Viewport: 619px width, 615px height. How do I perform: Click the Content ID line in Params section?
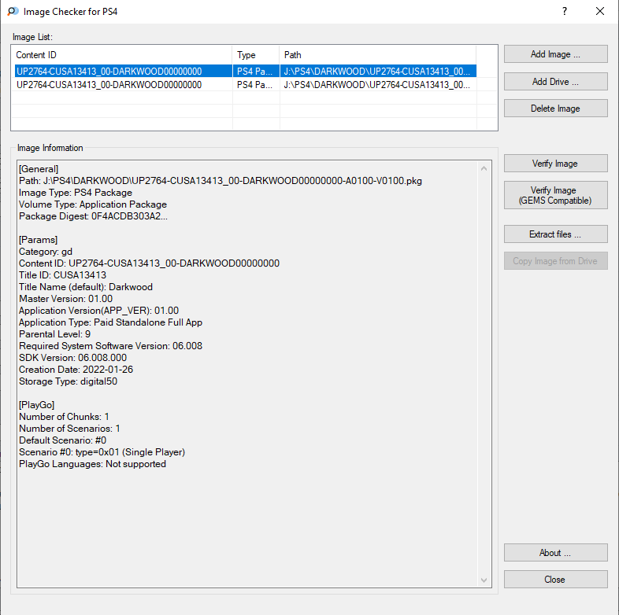(x=149, y=263)
